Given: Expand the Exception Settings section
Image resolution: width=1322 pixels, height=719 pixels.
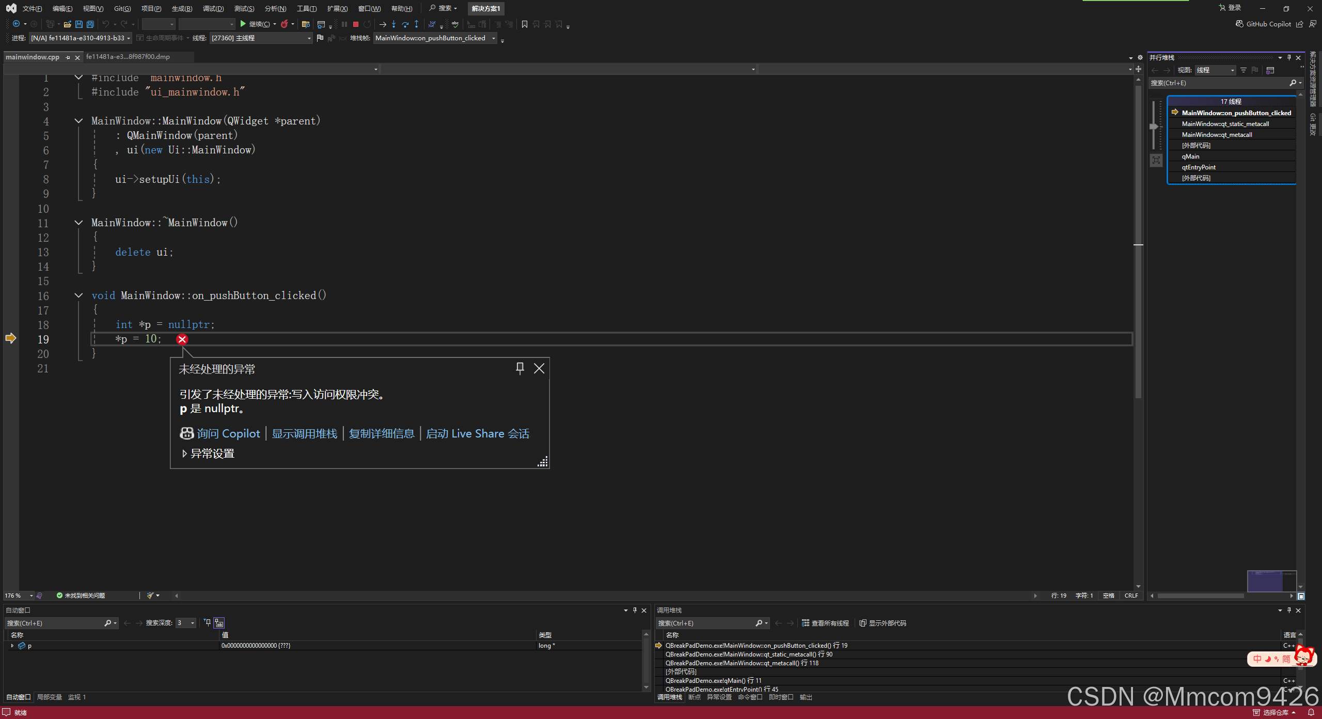Looking at the screenshot, I should [185, 453].
